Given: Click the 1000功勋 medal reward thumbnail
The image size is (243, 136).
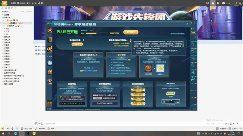Looking at the screenshot, I should click(x=148, y=68).
